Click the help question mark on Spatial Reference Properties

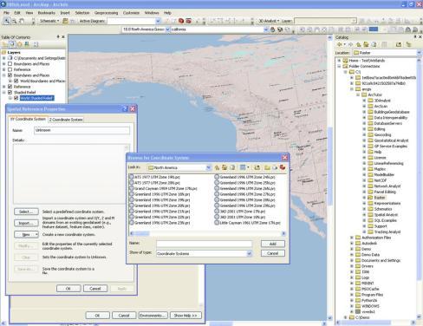tap(125, 108)
